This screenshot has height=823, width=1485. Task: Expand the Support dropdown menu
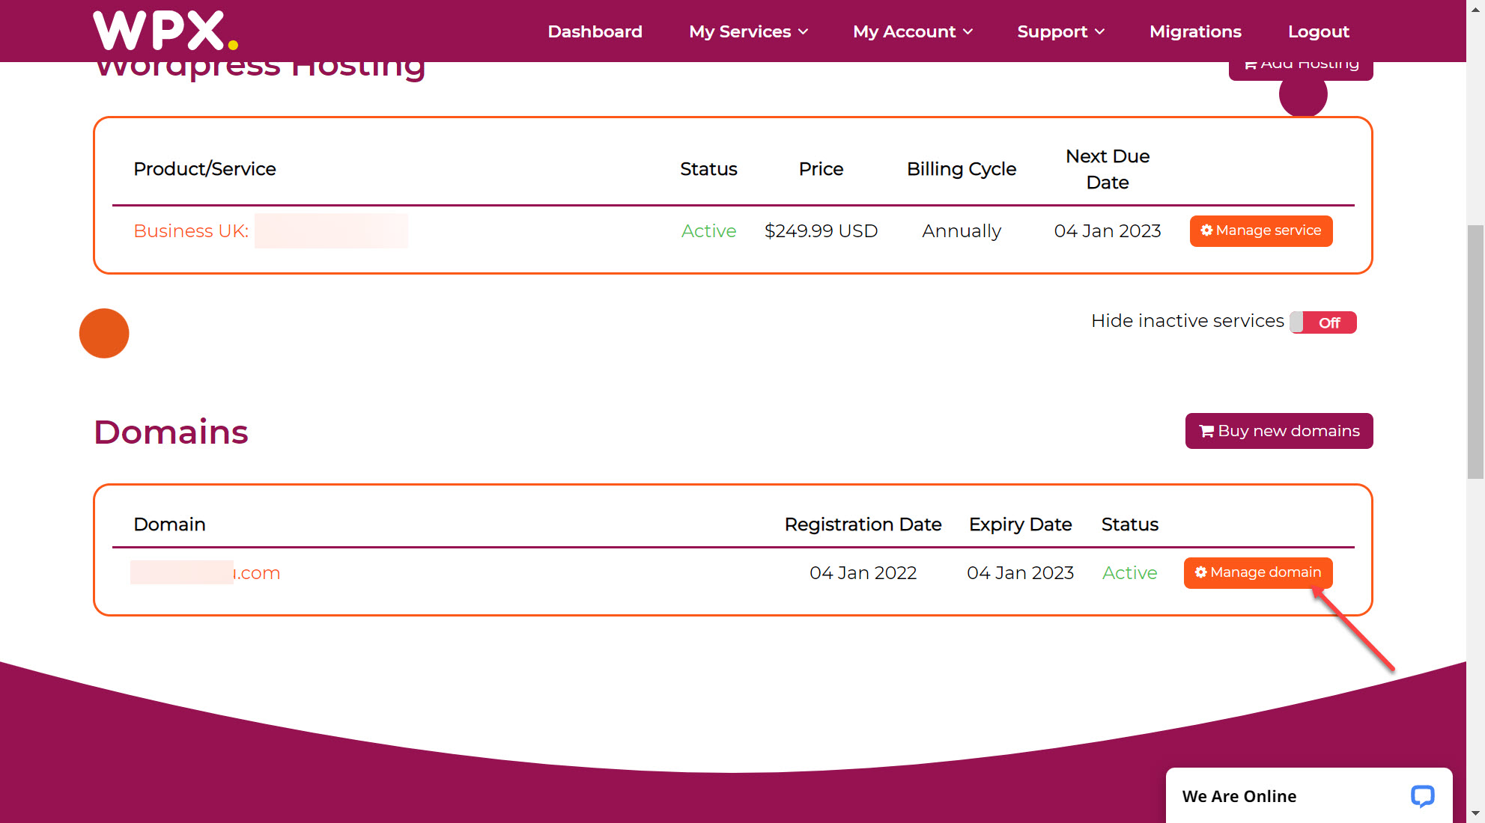pos(1060,31)
